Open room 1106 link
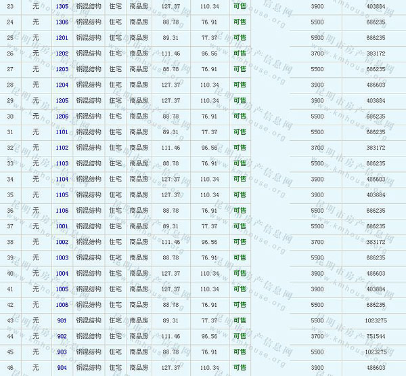This screenshot has width=406, height=376. [x=62, y=211]
